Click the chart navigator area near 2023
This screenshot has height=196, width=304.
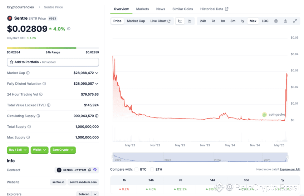point(168,160)
